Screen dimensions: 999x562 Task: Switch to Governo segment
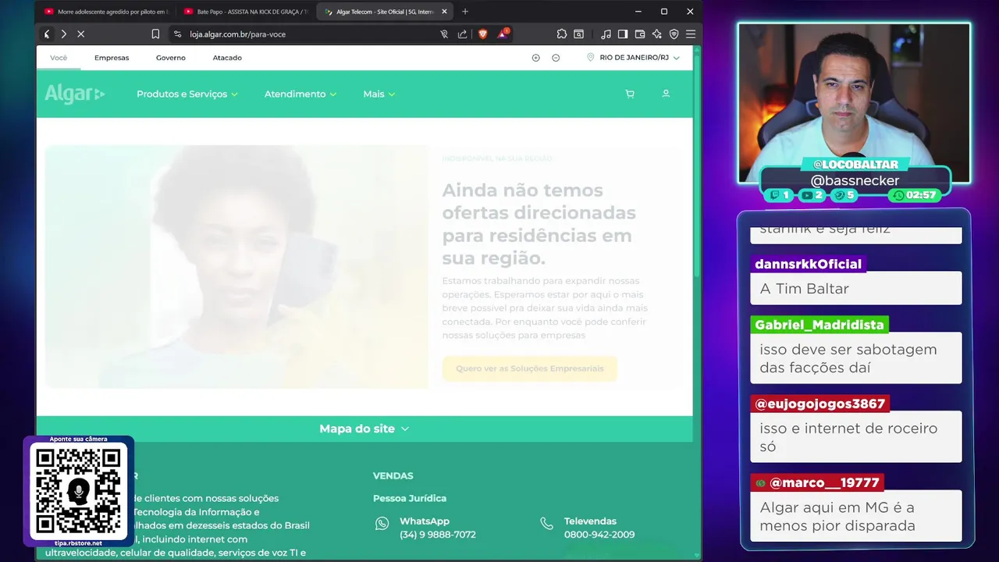(x=170, y=58)
